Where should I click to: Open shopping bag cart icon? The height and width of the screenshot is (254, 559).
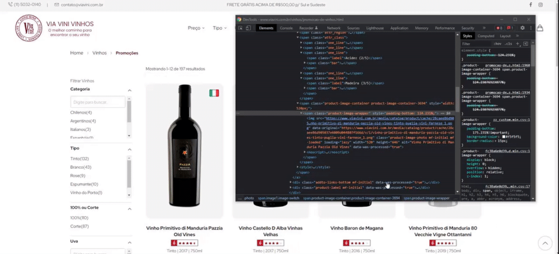coord(540,28)
